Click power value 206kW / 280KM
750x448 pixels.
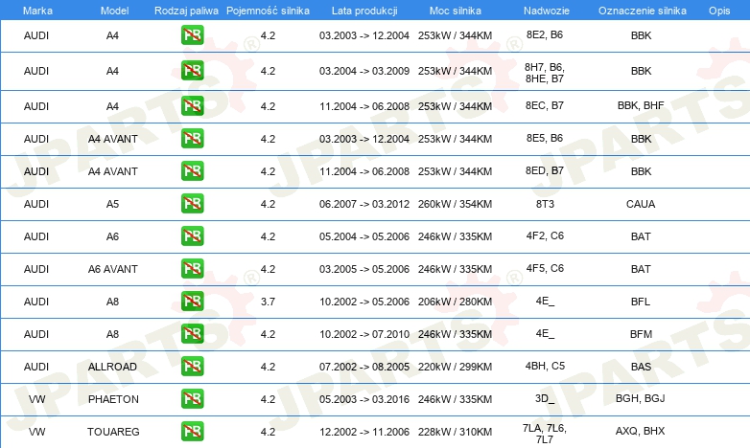(x=455, y=302)
